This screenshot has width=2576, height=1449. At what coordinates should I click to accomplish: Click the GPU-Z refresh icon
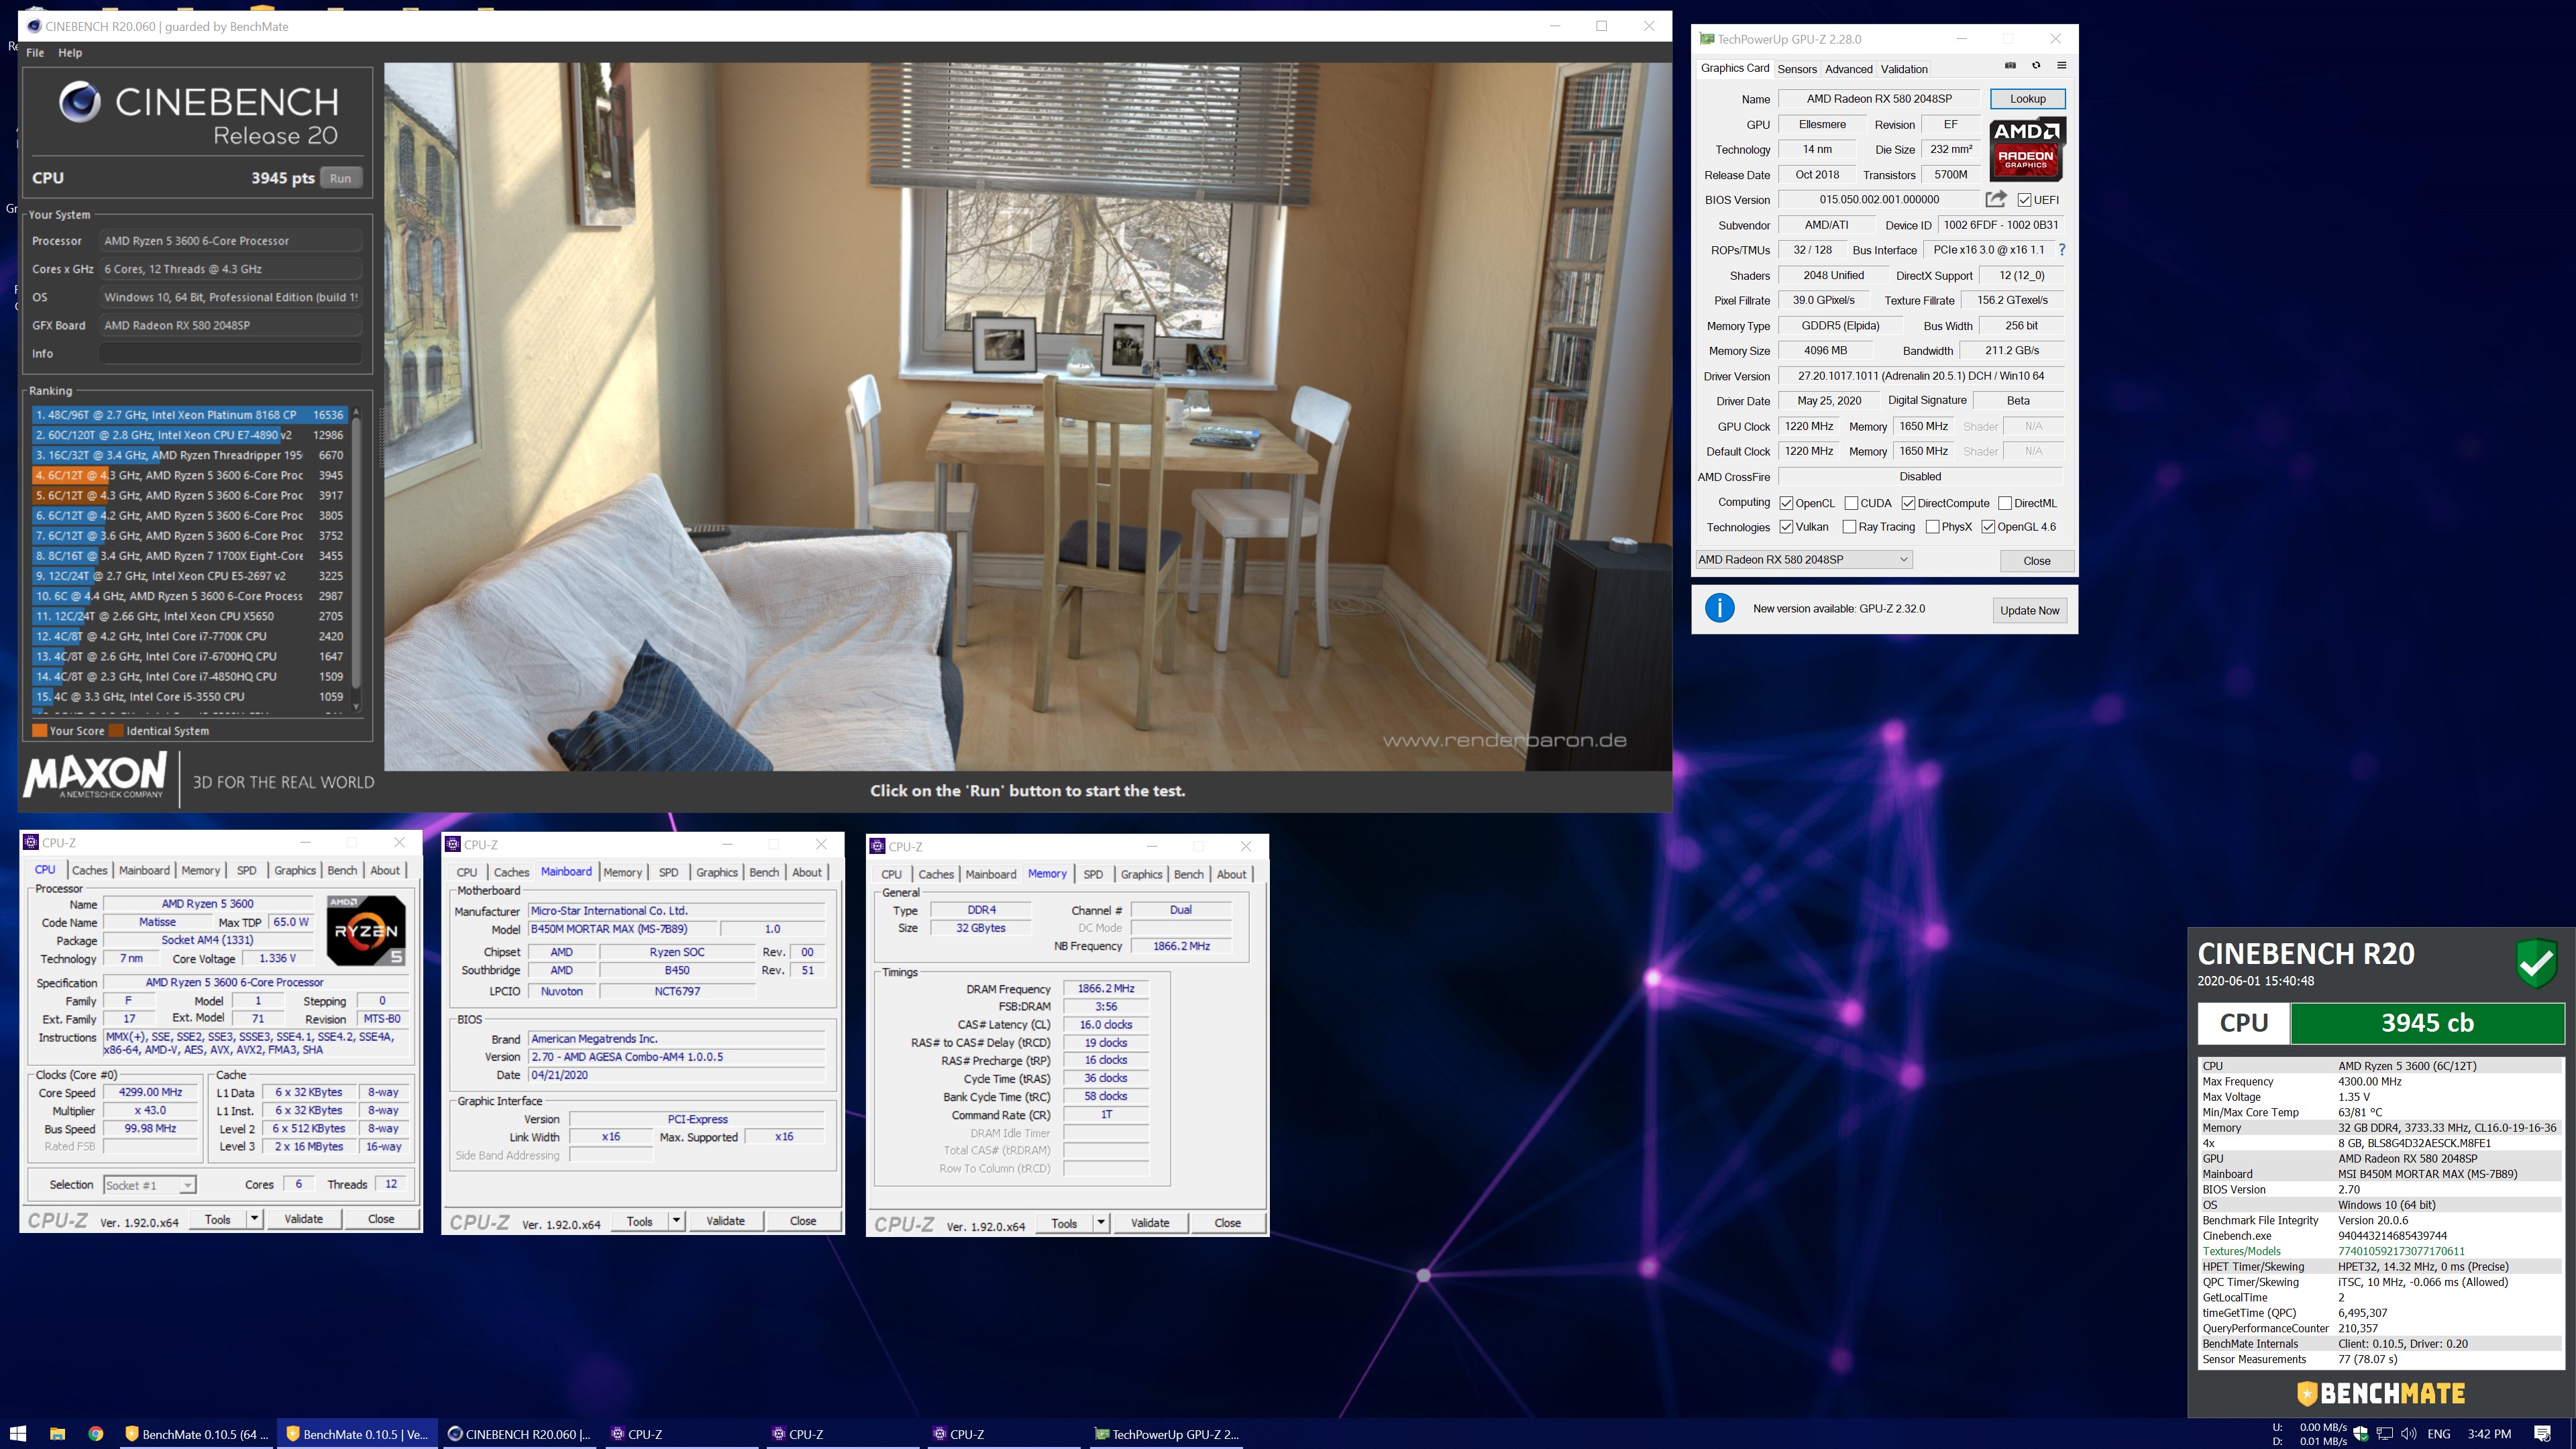point(2035,66)
